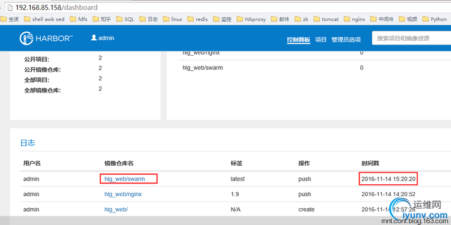Click the create operation cell

point(306,209)
